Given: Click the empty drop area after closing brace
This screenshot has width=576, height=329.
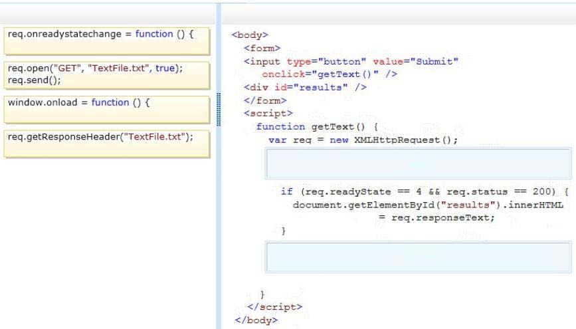Looking at the screenshot, I should click(418, 257).
